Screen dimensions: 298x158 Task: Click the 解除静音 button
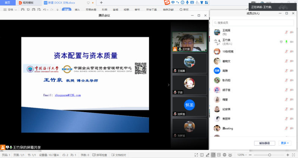pos(264,143)
